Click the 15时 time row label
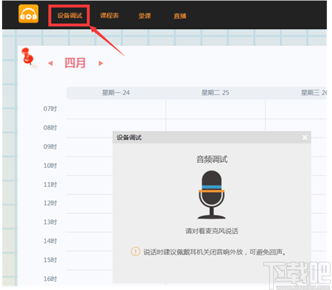The height and width of the screenshot is (290, 332). (x=50, y=260)
